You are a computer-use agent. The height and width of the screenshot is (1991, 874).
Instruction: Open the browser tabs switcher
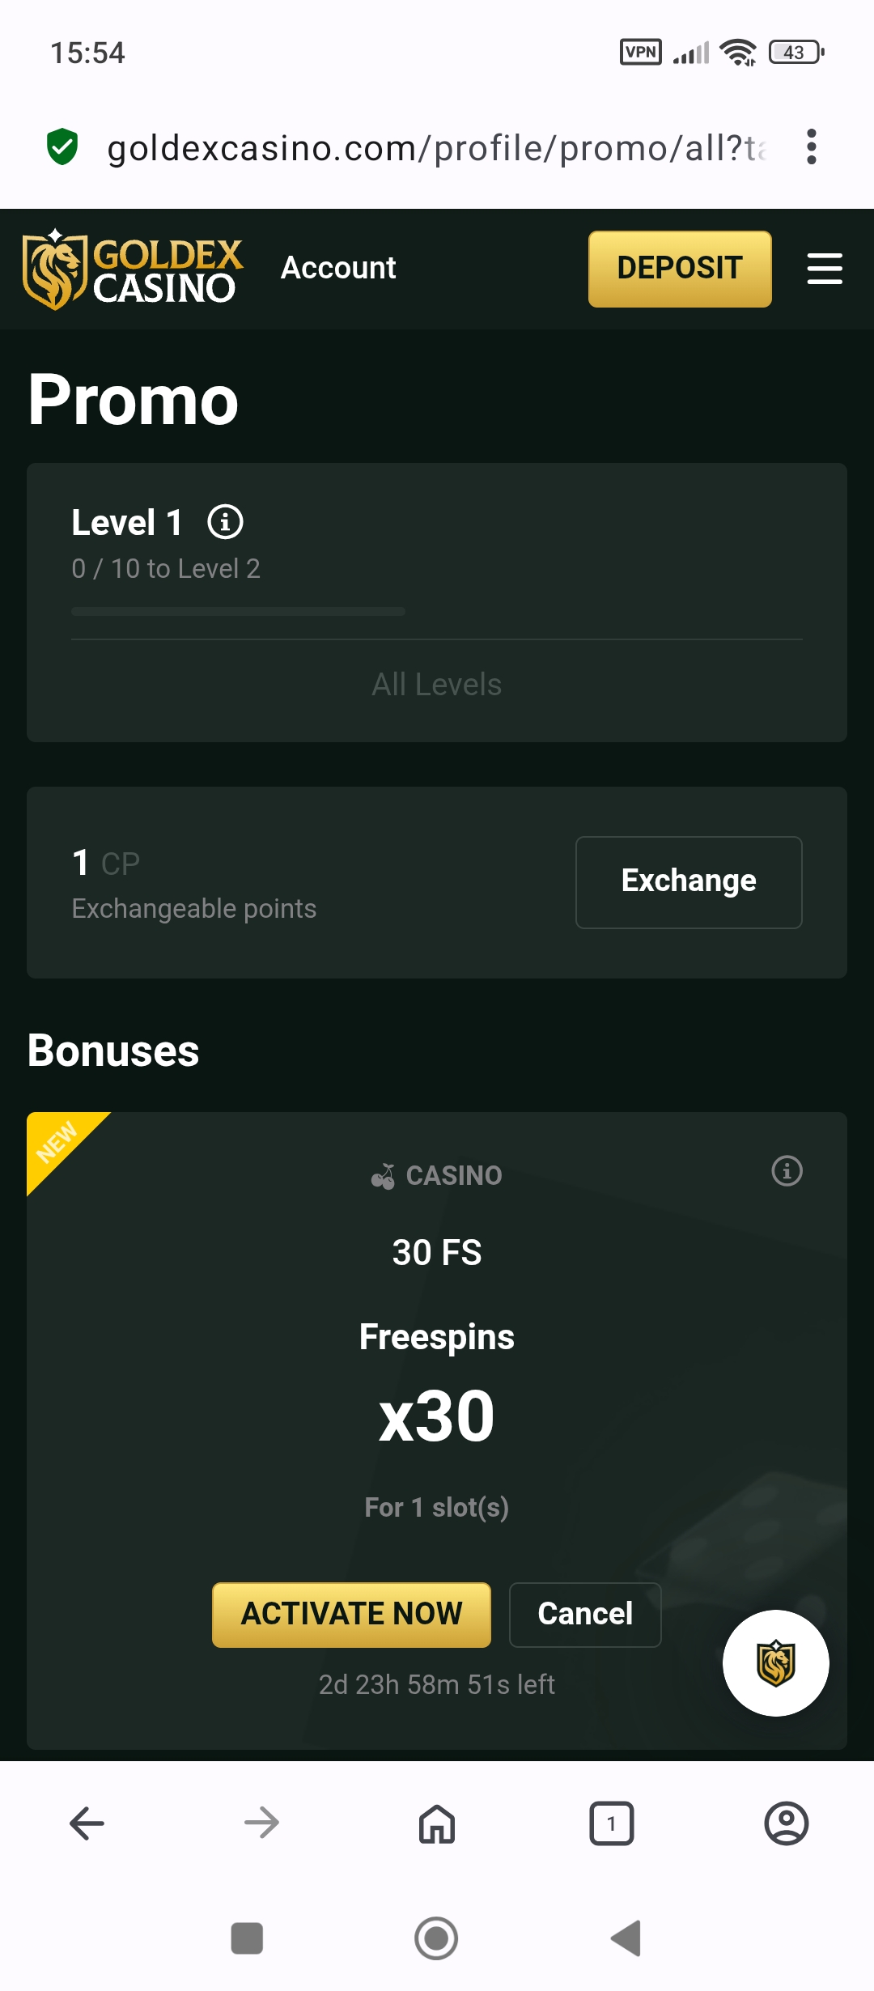(x=612, y=1823)
